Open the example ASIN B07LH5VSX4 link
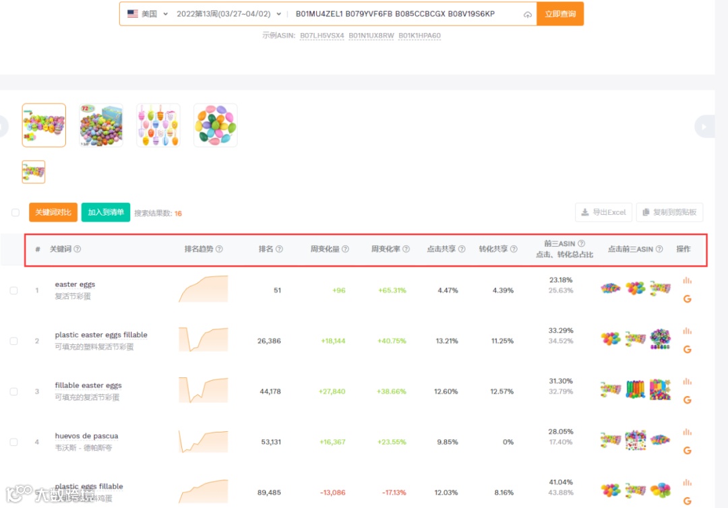This screenshot has height=508, width=728. [x=322, y=36]
